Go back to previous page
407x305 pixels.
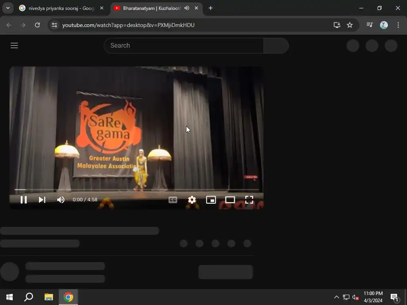pyautogui.click(x=9, y=25)
